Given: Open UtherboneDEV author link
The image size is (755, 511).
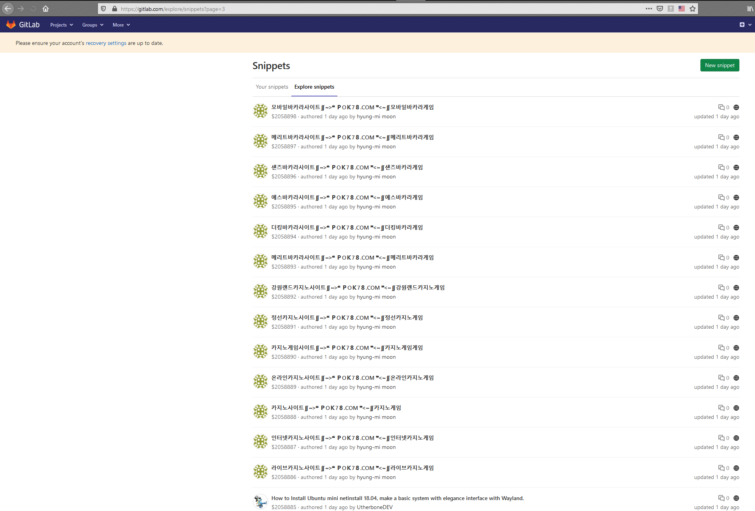Looking at the screenshot, I should pyautogui.click(x=374, y=507).
